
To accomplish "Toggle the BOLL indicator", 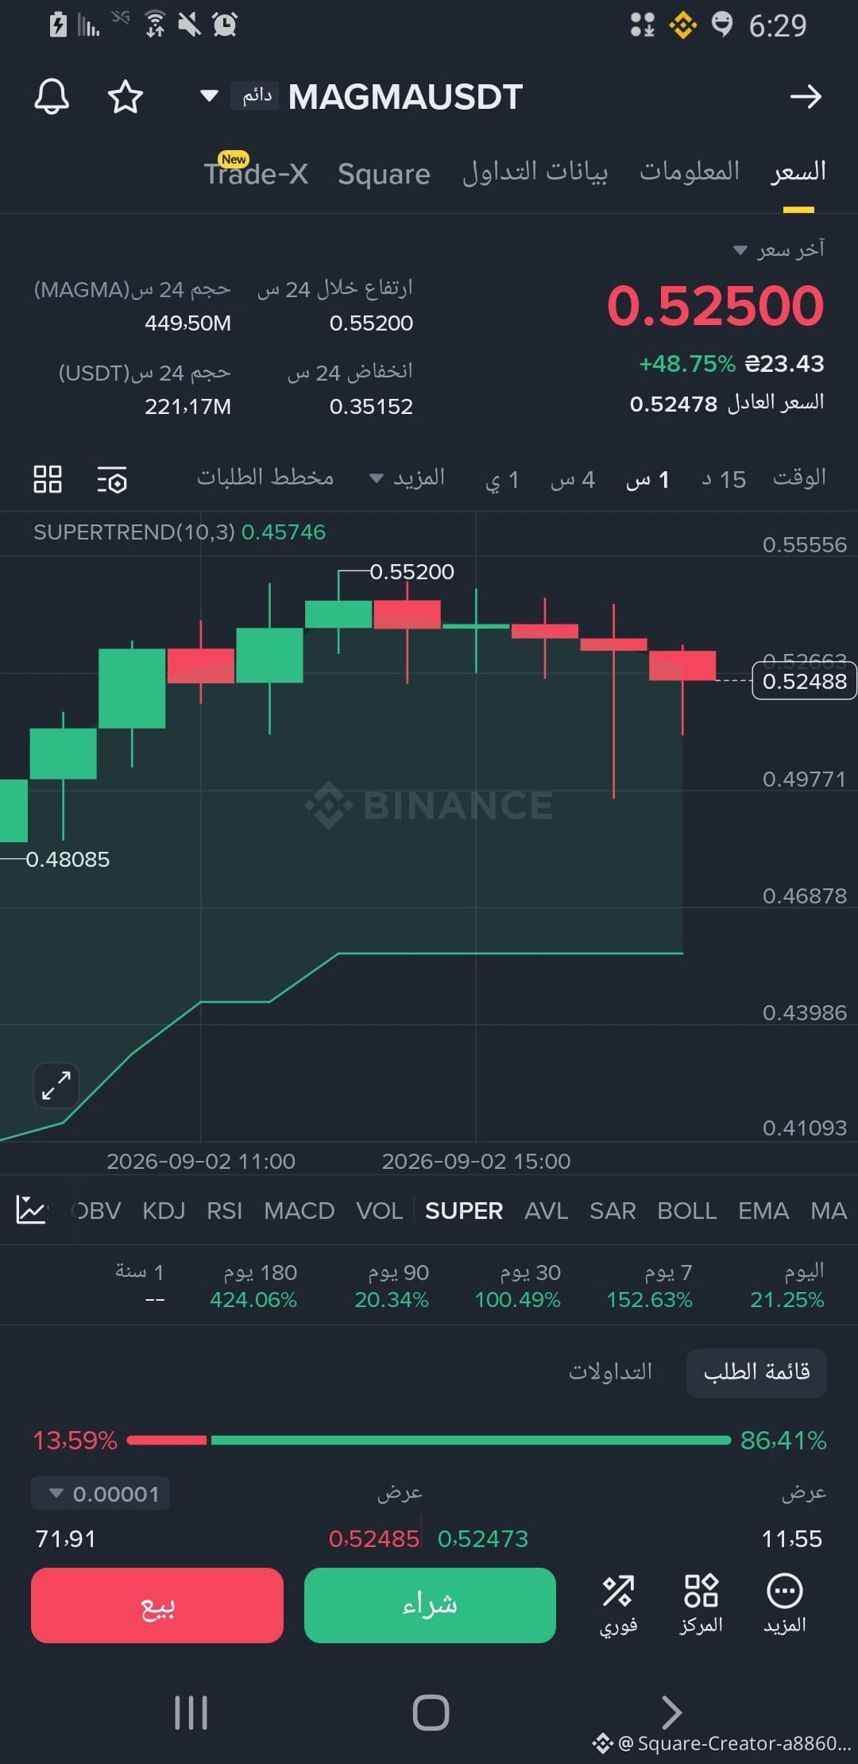I will point(687,1210).
